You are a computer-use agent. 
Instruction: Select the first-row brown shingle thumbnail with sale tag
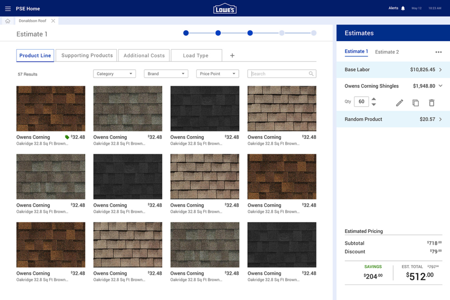(x=51, y=109)
